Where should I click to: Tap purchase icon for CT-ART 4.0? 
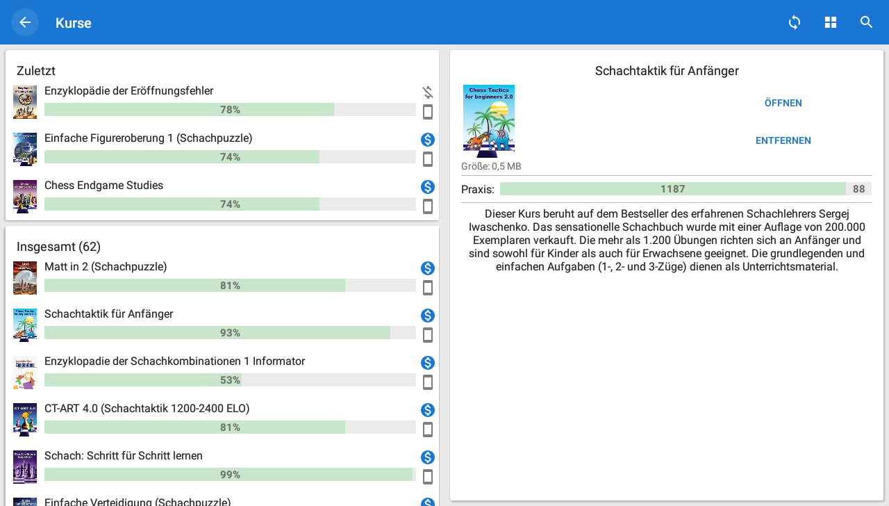428,410
